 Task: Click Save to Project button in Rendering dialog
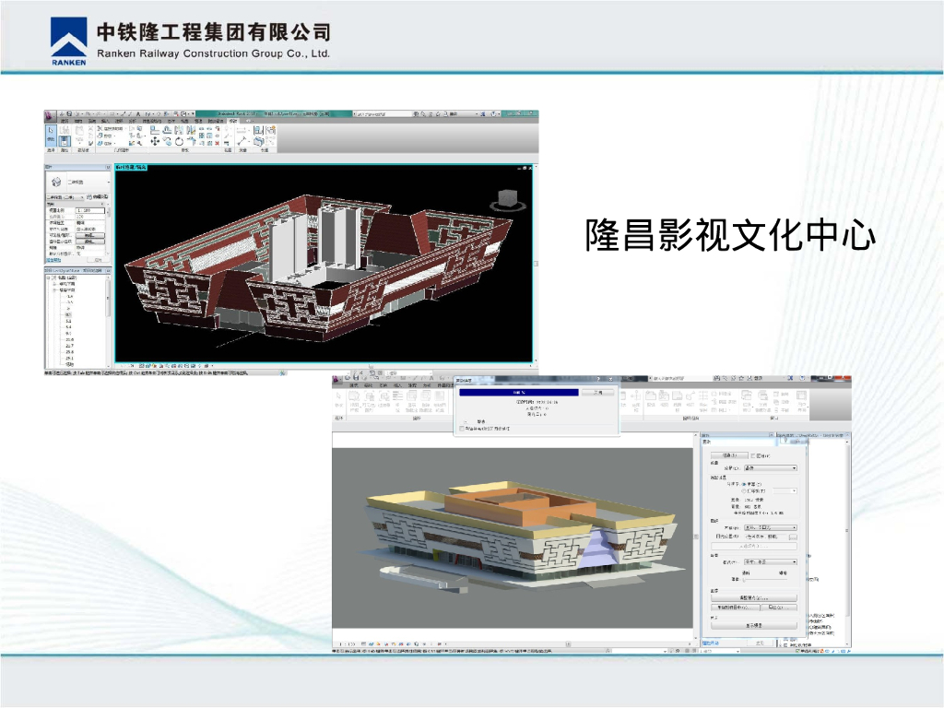click(x=736, y=607)
